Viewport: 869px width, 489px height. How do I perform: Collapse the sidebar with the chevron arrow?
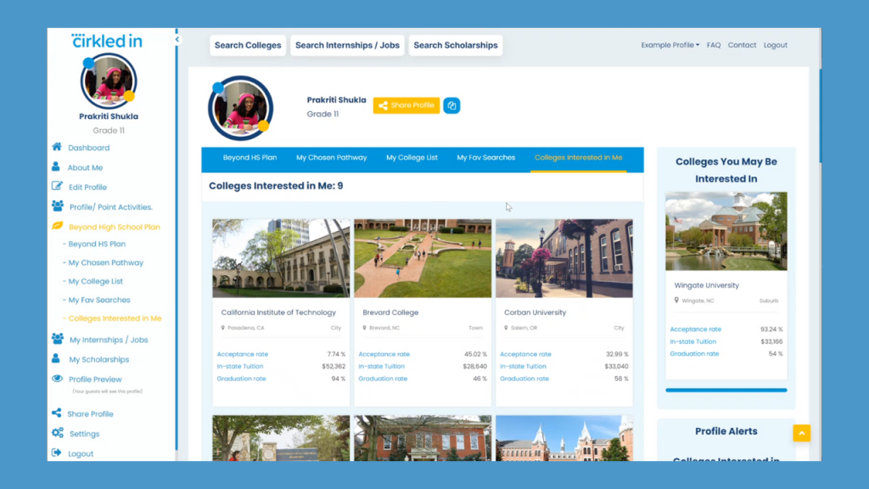tap(177, 39)
